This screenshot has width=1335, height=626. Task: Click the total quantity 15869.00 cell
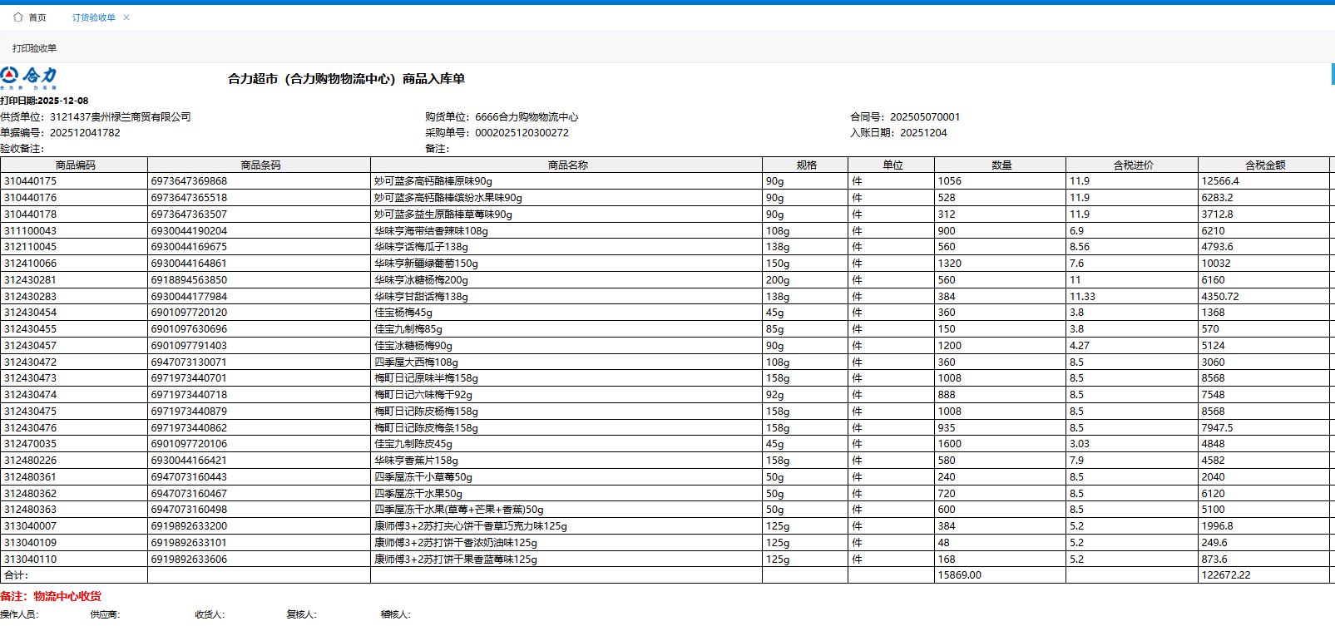coord(959,575)
